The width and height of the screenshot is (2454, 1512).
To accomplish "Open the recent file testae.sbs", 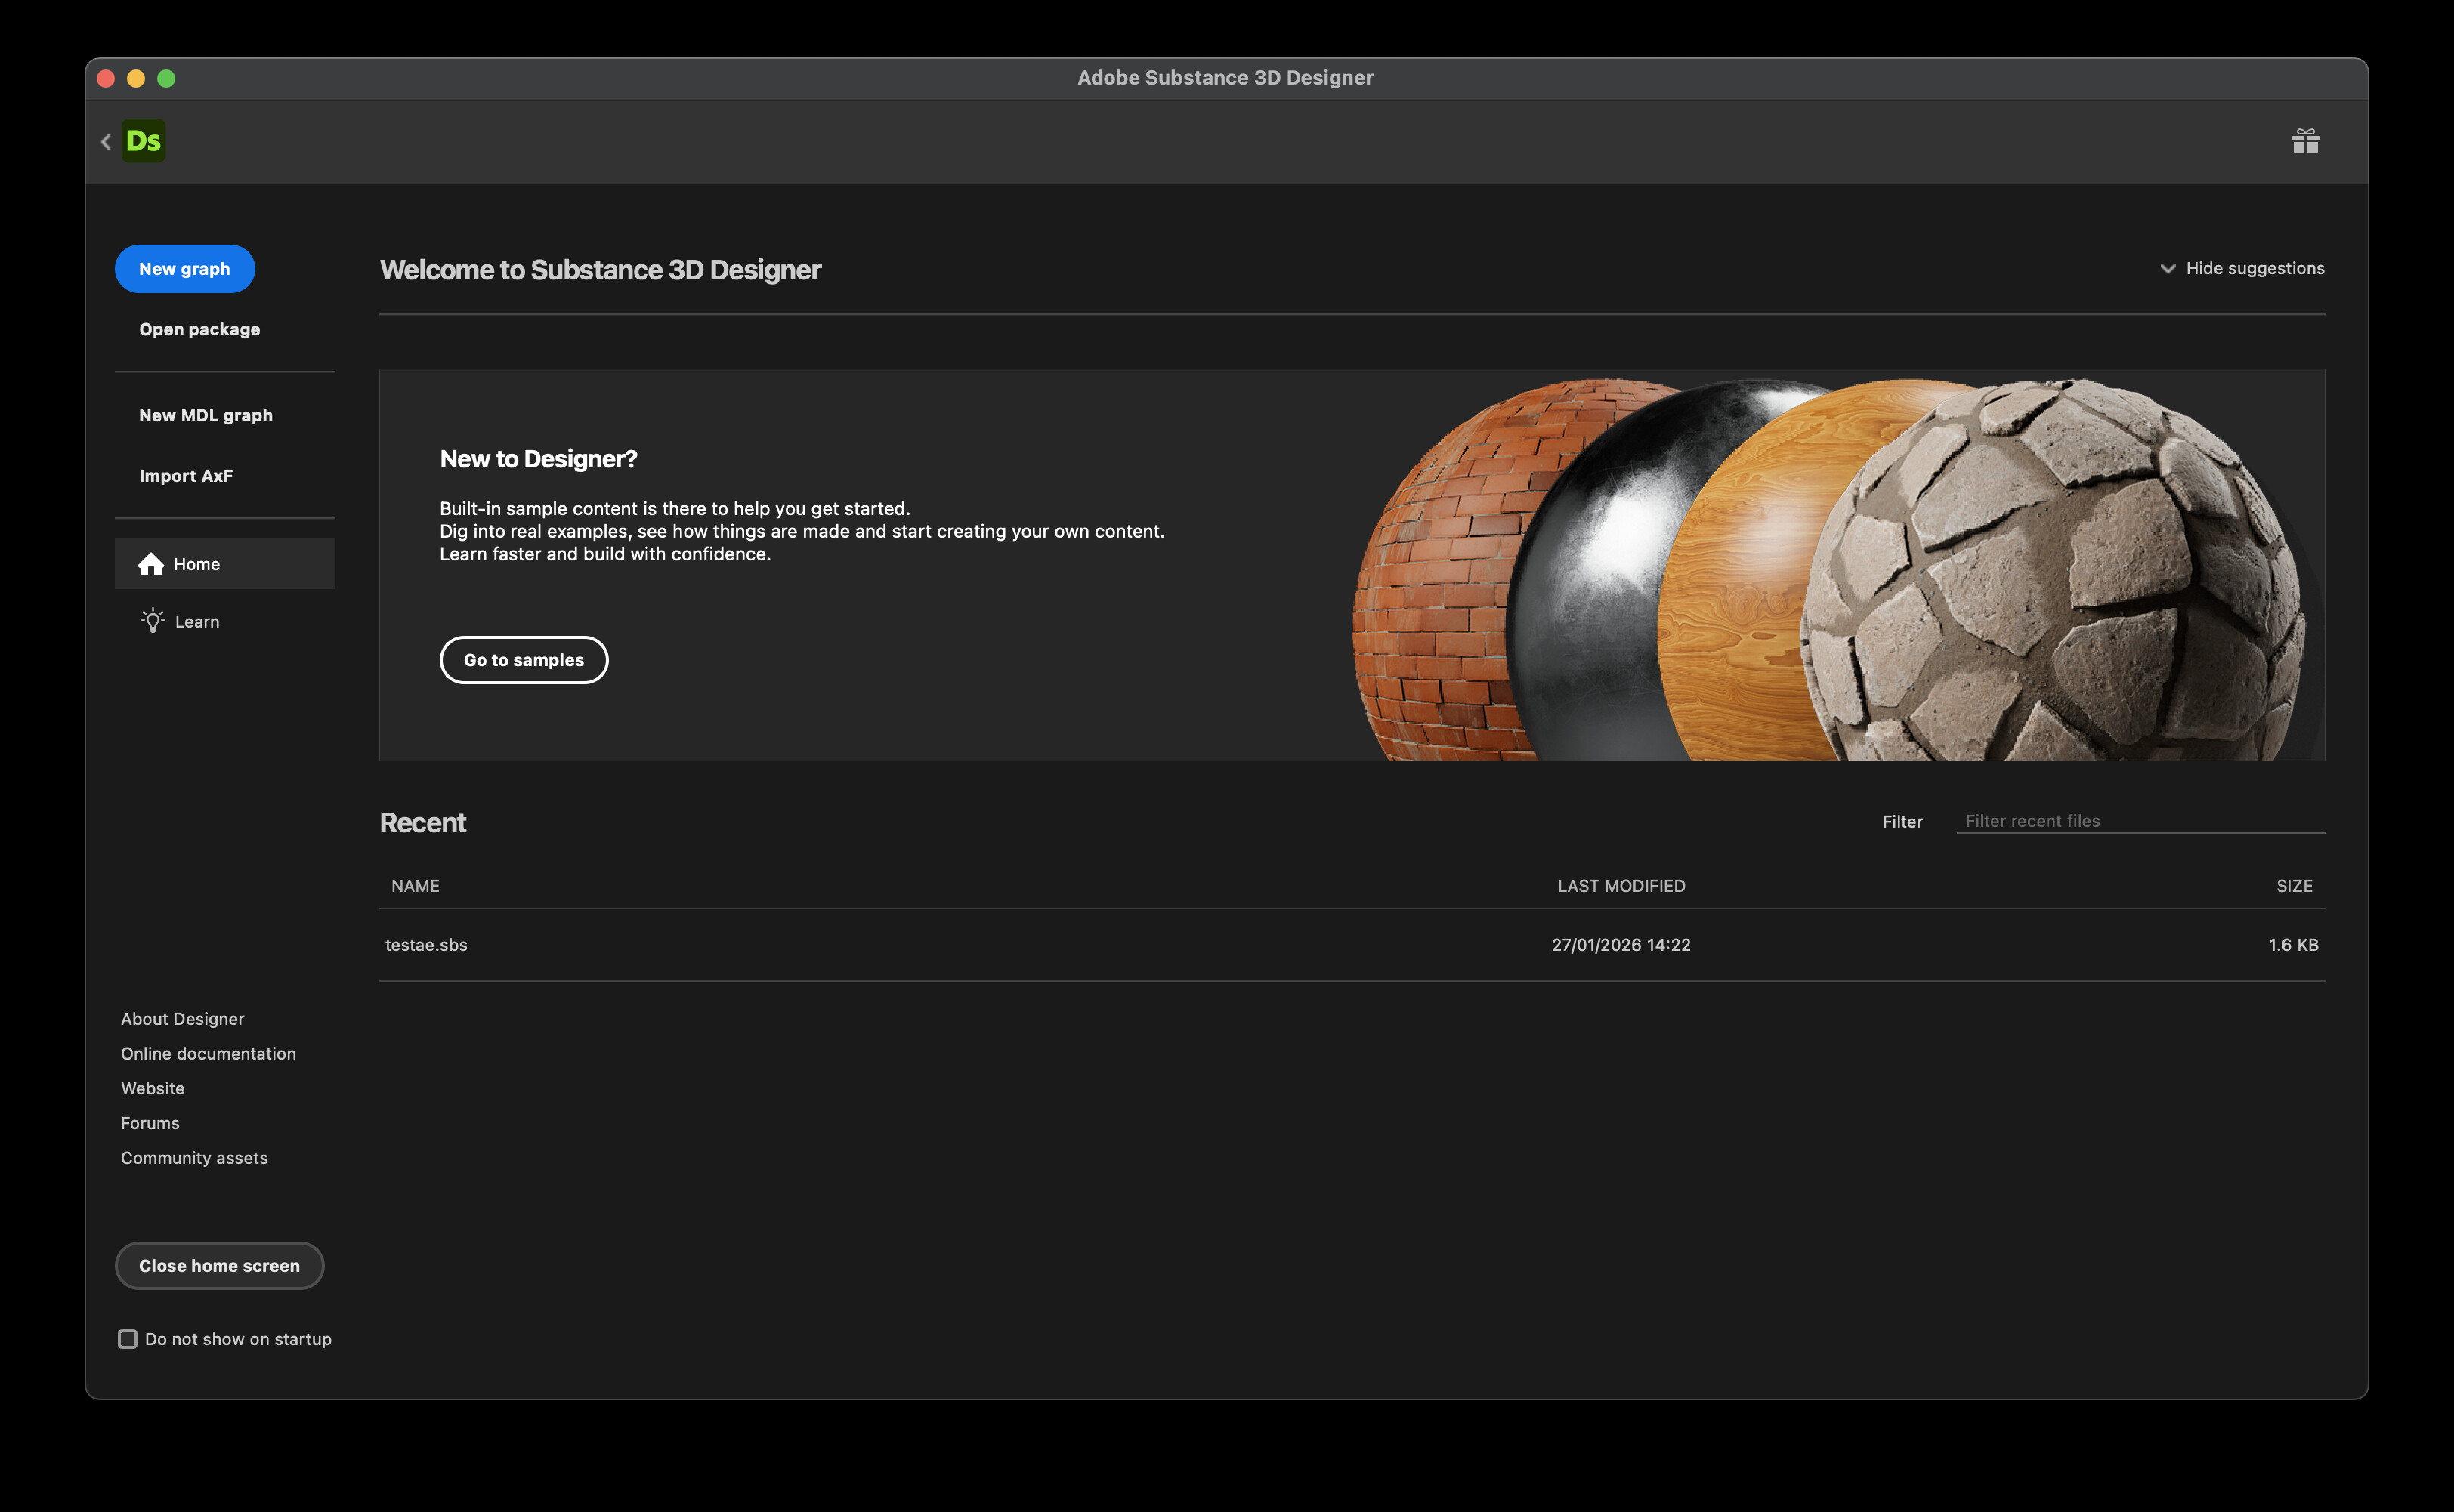I will pos(427,944).
